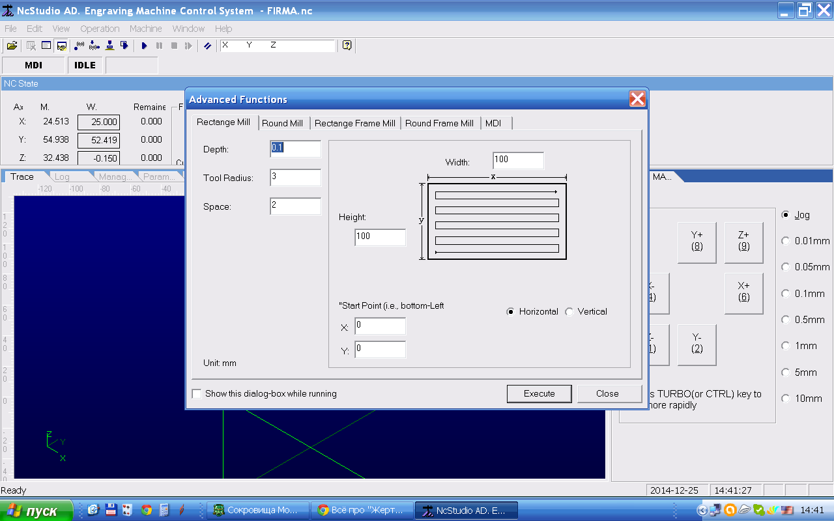
Task: Switch to the Rectange Frame Mill tab
Action: click(x=355, y=123)
